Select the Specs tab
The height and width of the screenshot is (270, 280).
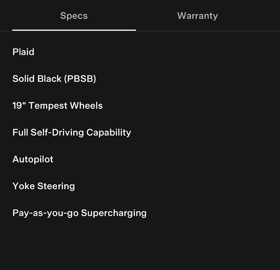pos(74,16)
